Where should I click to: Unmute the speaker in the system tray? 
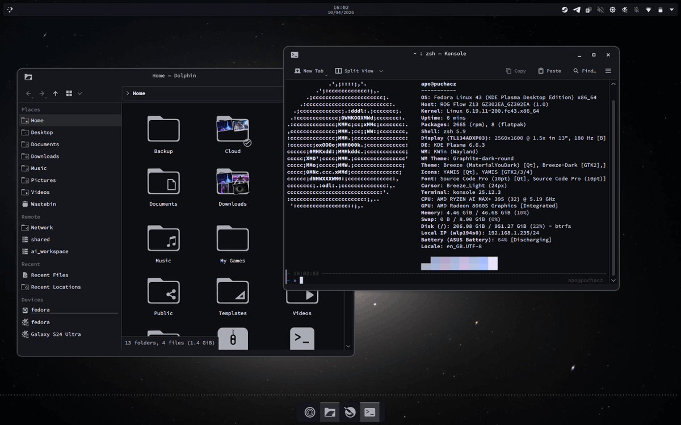coord(601,10)
